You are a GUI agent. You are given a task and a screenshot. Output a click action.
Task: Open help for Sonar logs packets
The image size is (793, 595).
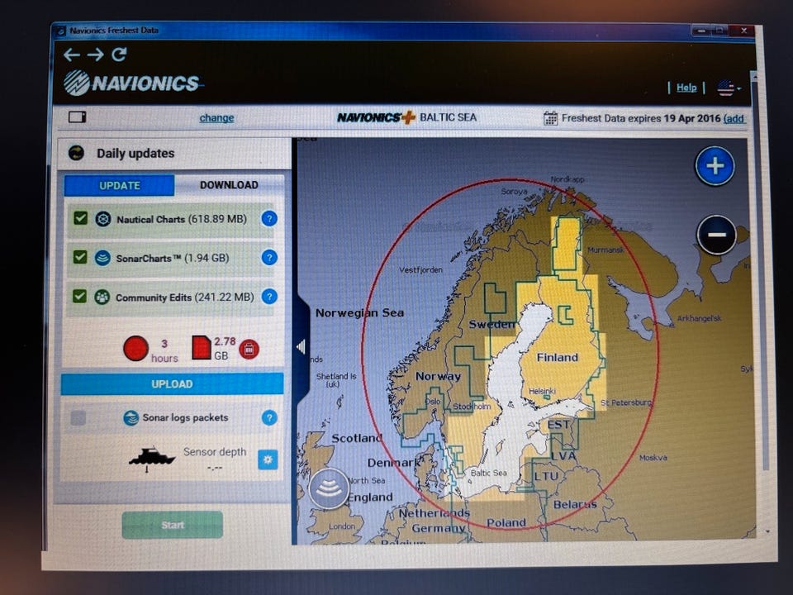pyautogui.click(x=269, y=418)
